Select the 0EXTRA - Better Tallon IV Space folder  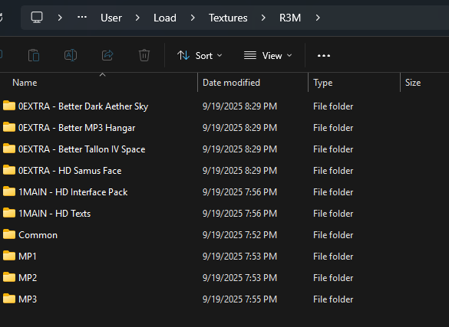(82, 149)
